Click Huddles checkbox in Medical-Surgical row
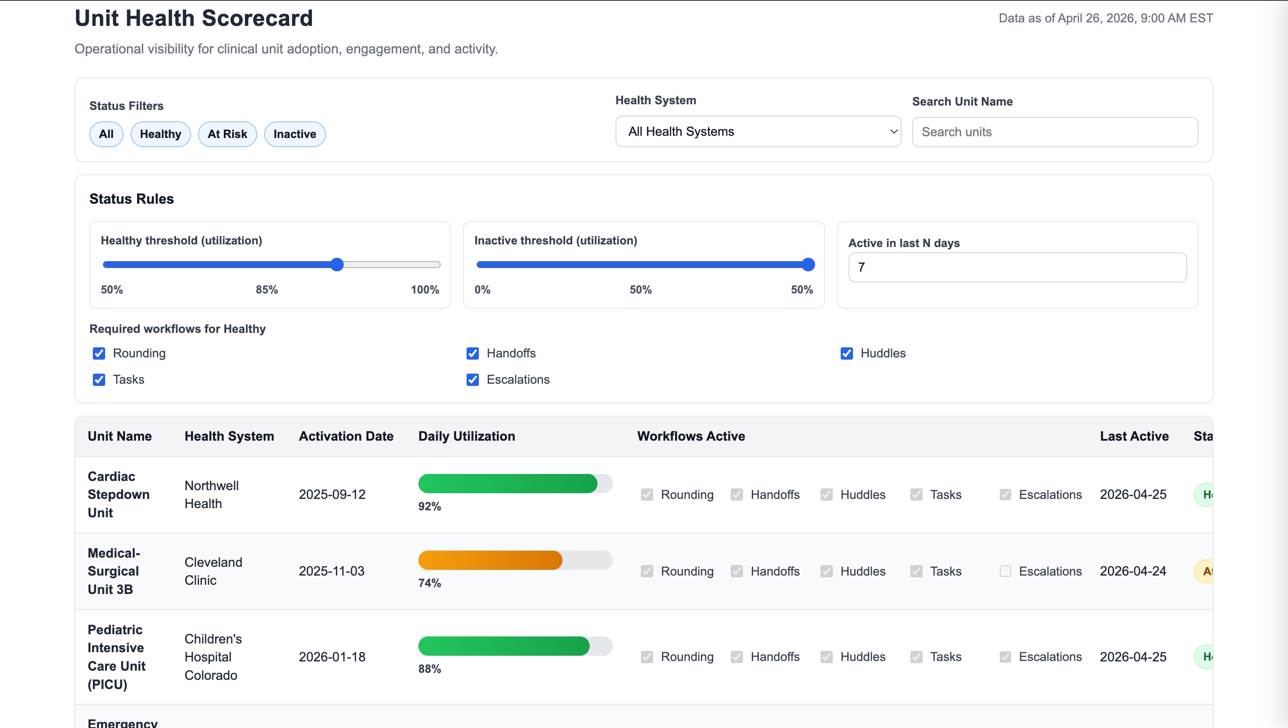This screenshot has width=1288, height=728. point(827,571)
